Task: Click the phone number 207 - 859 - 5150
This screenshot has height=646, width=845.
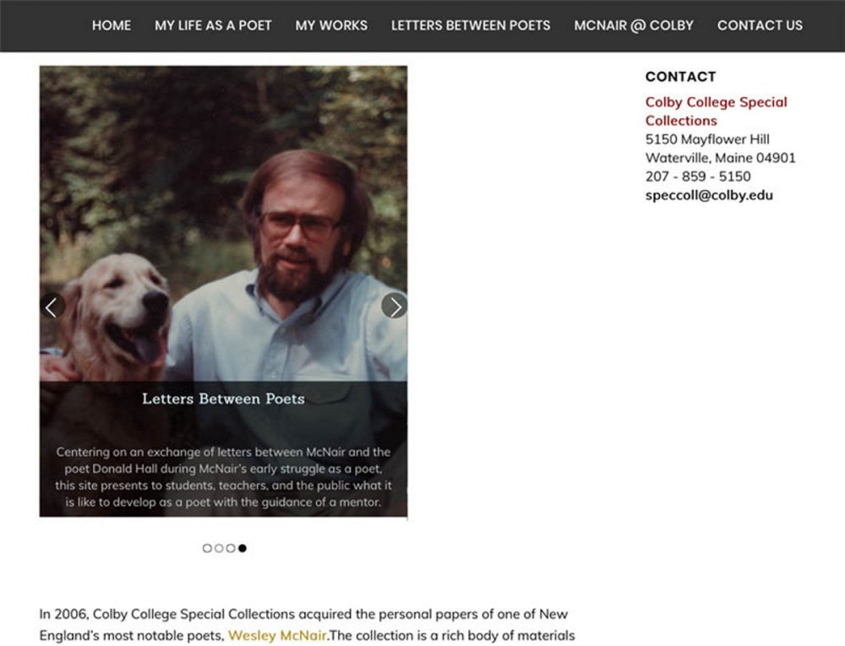Action: (698, 176)
